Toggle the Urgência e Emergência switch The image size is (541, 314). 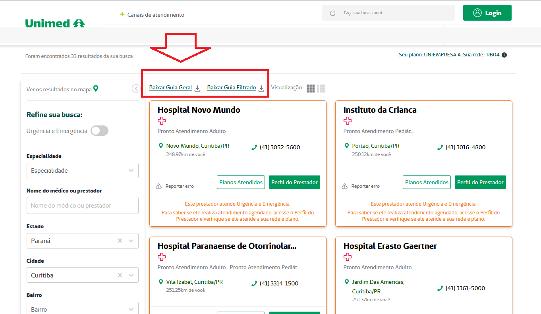coord(99,131)
